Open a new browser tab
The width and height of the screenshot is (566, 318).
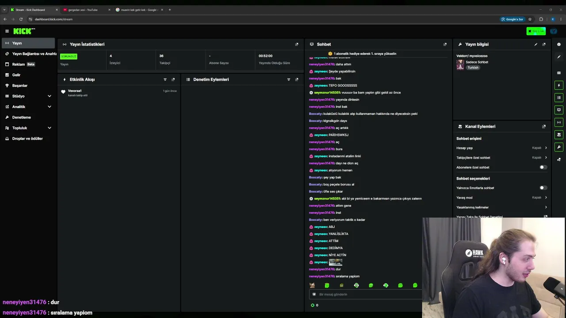[x=170, y=10]
